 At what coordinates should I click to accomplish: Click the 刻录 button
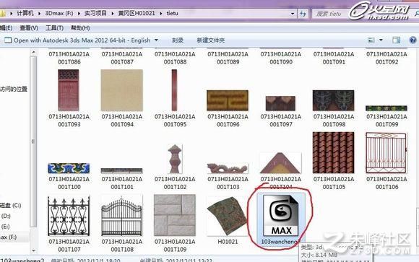pos(178,40)
